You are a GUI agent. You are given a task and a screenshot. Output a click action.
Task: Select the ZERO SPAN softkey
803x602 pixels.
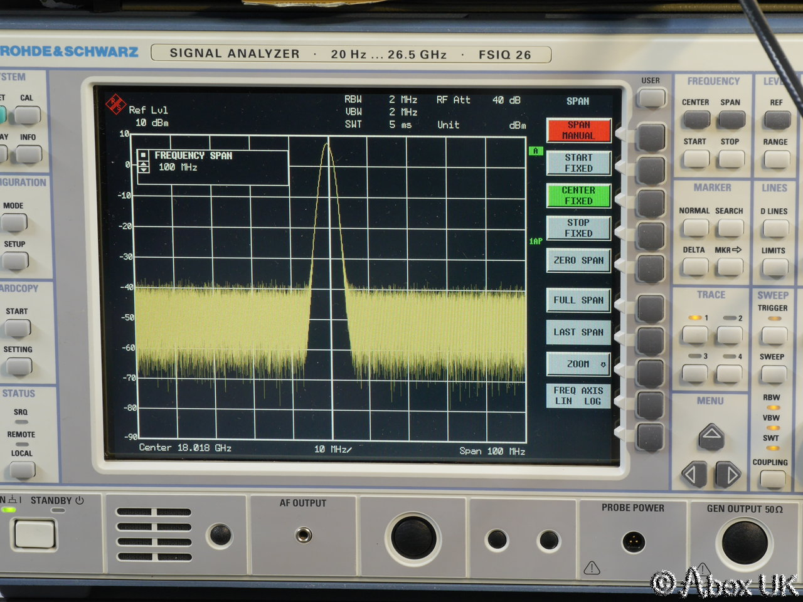pos(578,260)
